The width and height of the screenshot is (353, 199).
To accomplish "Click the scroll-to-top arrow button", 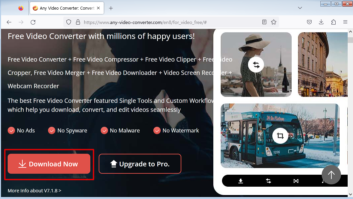I will (x=331, y=175).
